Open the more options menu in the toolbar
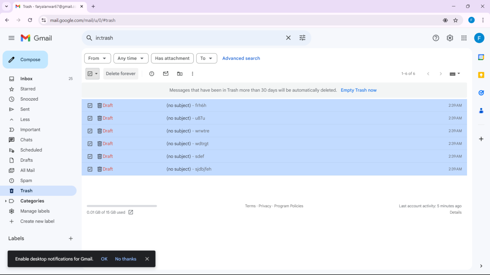The image size is (490, 275). tap(192, 74)
